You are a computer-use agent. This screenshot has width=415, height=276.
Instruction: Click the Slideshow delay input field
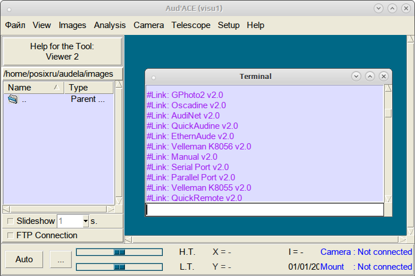point(70,221)
